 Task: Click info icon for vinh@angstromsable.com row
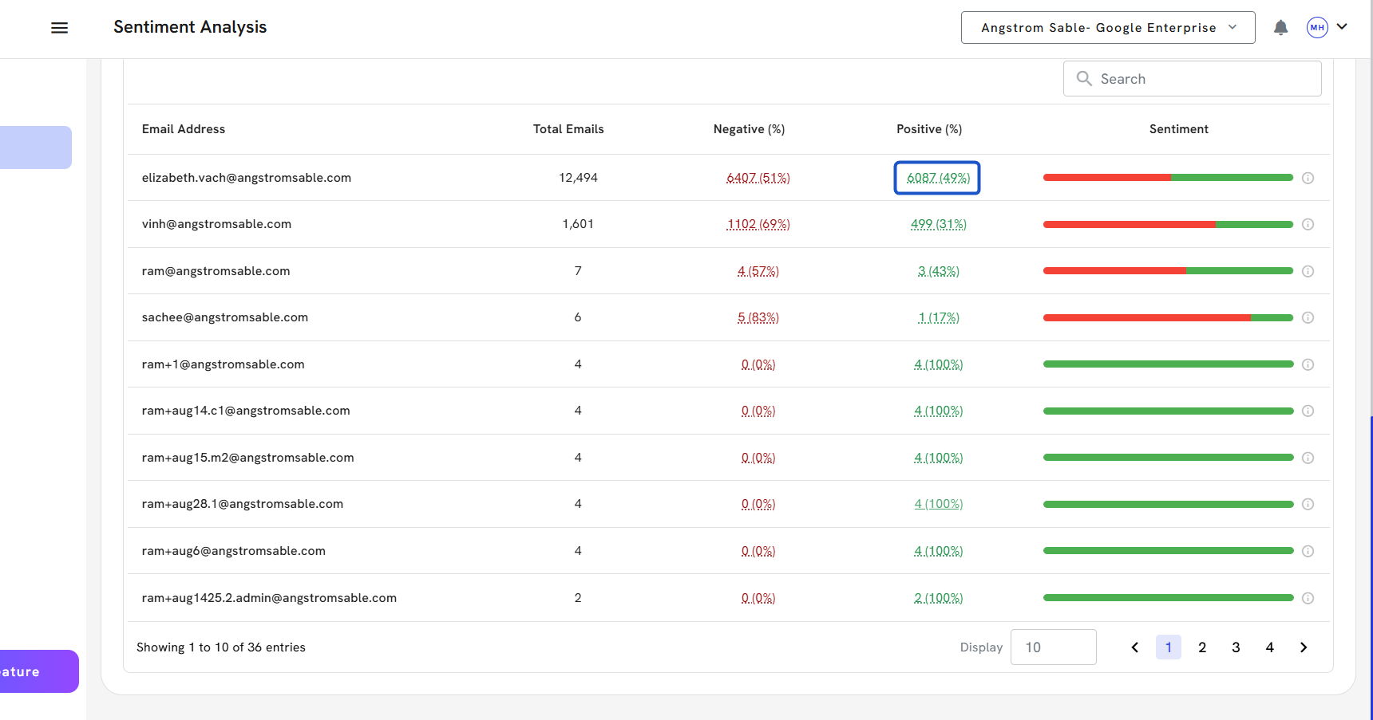pyautogui.click(x=1308, y=225)
